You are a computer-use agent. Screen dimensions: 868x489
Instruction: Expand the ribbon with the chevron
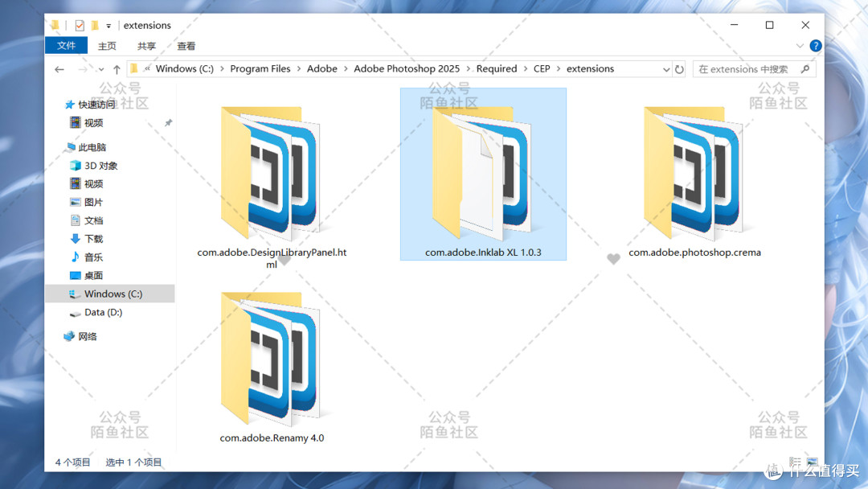coord(800,46)
